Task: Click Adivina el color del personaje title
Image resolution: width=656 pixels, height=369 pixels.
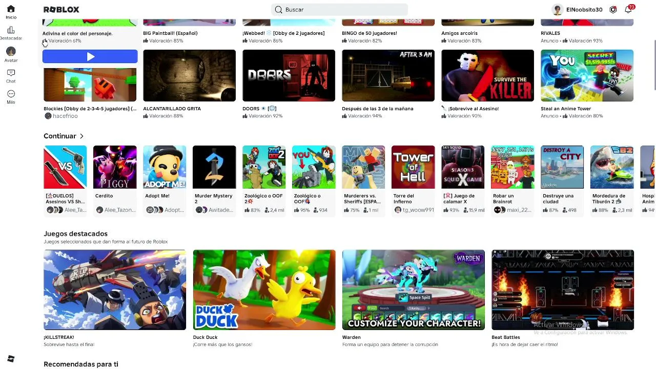Action: [77, 34]
